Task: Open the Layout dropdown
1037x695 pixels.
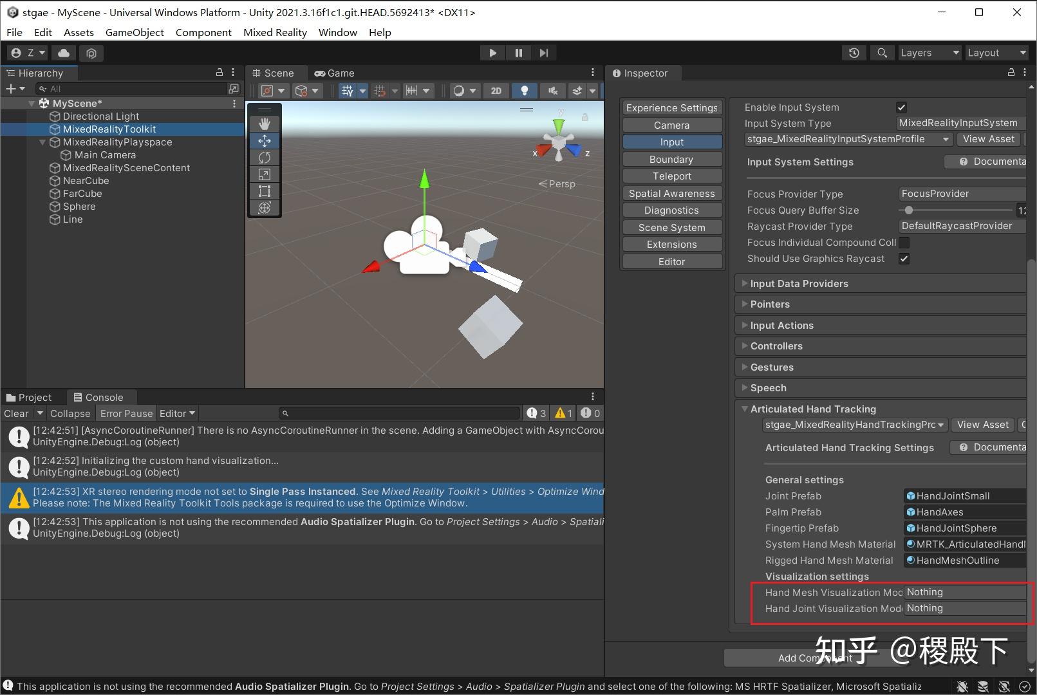Action: pyautogui.click(x=996, y=53)
